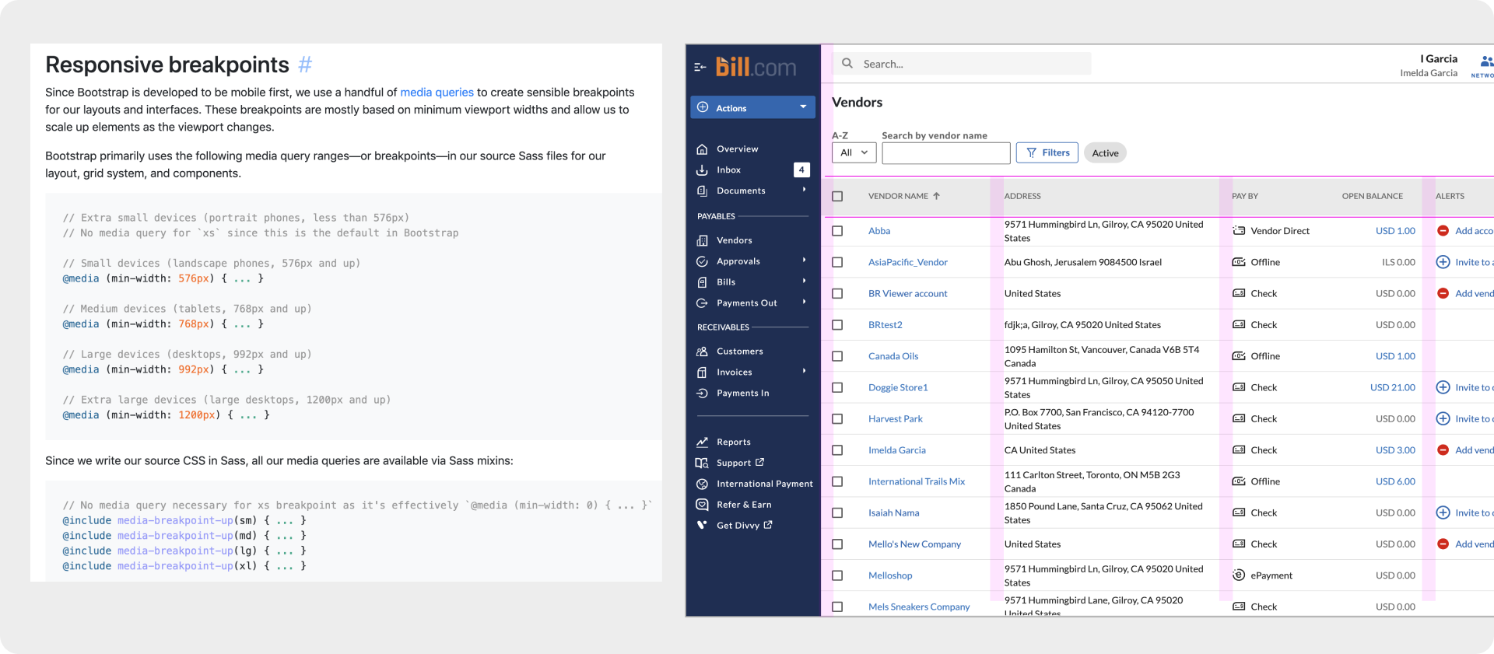The image size is (1494, 654).
Task: Expand the Documents submenu arrow
Action: tap(804, 190)
